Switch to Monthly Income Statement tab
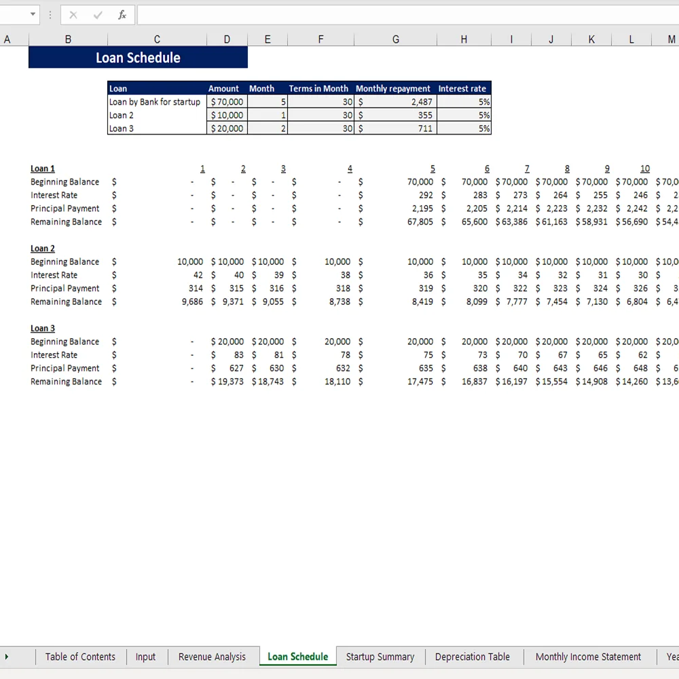This screenshot has height=679, width=679. (x=588, y=657)
